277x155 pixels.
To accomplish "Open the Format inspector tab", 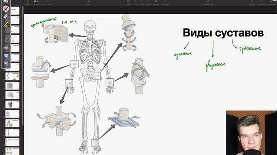I will [x=251, y=2].
